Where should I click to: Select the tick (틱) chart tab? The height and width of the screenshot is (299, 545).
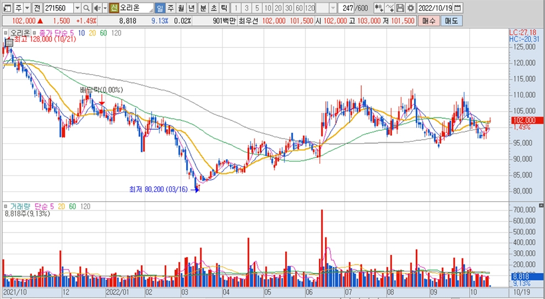[224, 8]
